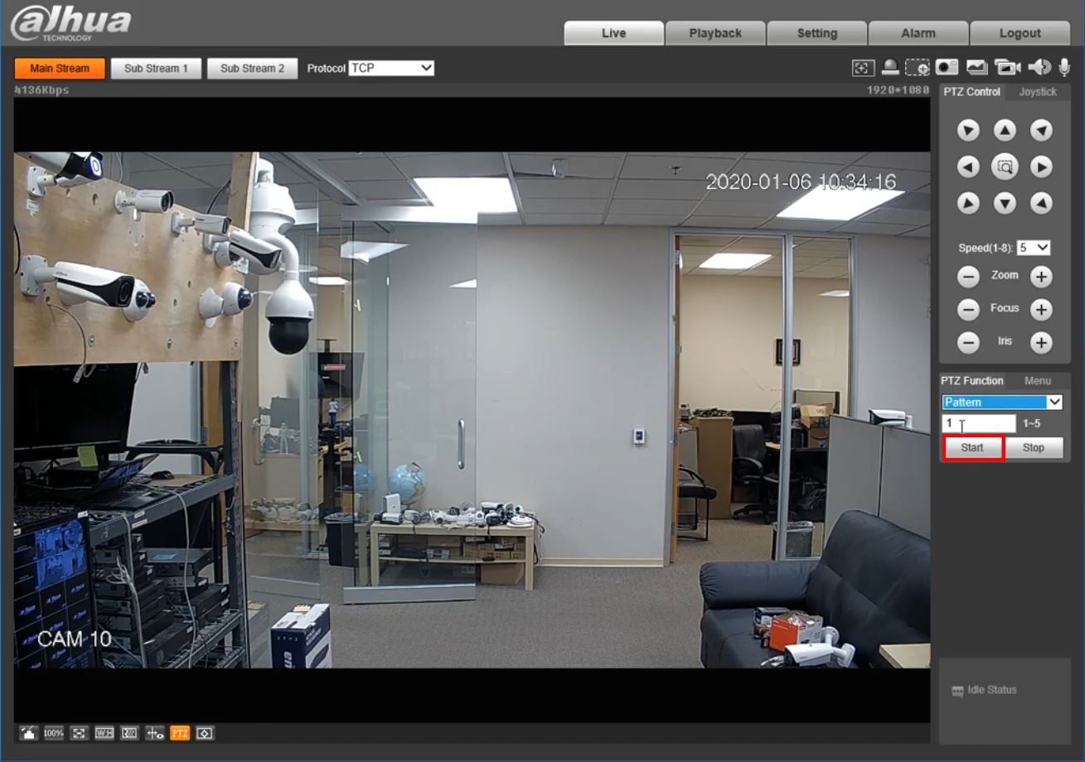Close the Iris with the minus button

[968, 342]
